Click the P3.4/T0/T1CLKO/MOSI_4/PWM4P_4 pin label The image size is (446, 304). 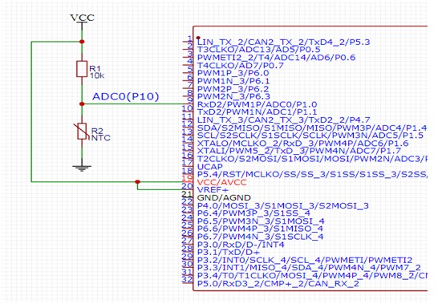pyautogui.click(x=312, y=276)
